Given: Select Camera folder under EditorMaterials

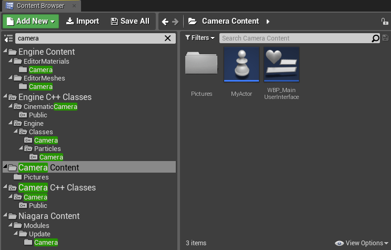Looking at the screenshot, I should pos(41,70).
